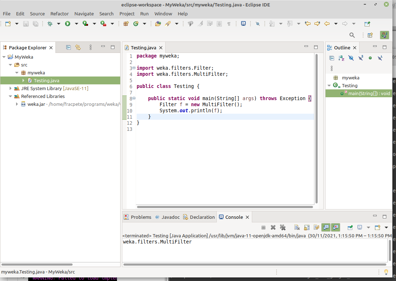Click the Open Type icon
The image size is (396, 281).
click(x=158, y=24)
